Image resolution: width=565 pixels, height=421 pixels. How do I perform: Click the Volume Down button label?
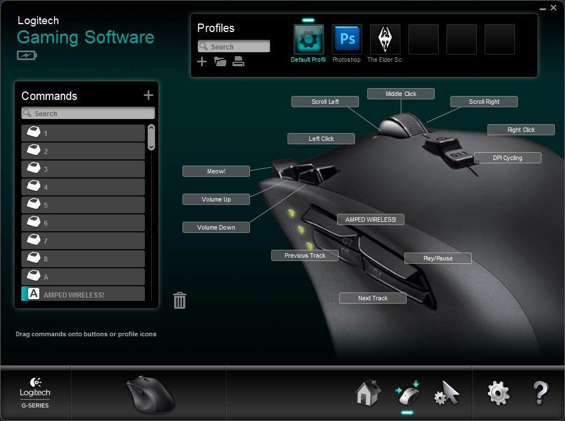(x=216, y=227)
